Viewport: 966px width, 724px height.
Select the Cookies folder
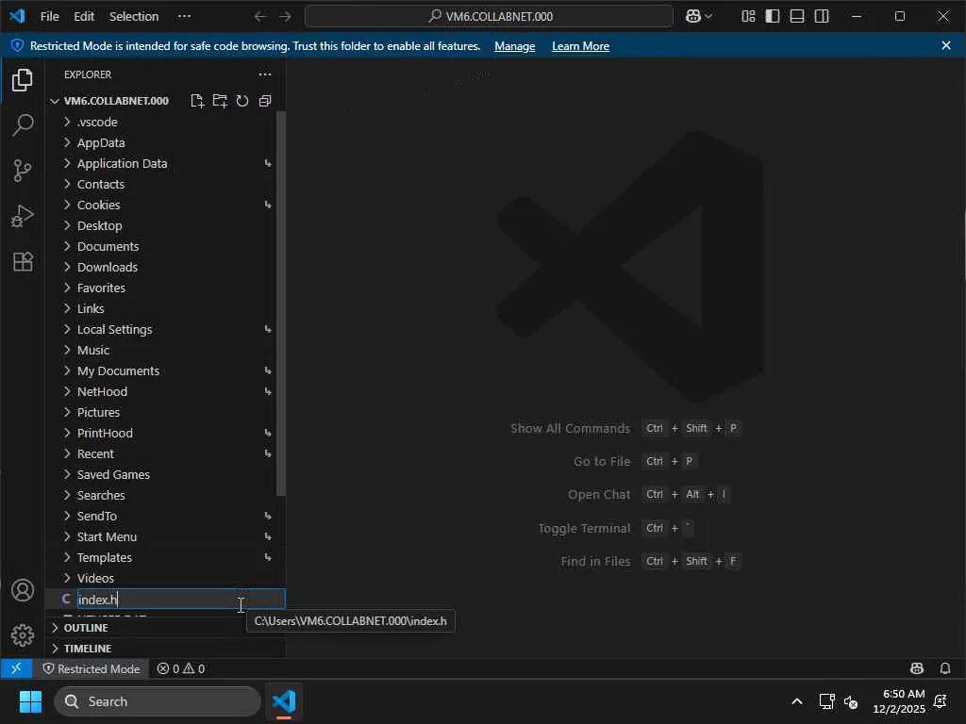tap(160, 205)
